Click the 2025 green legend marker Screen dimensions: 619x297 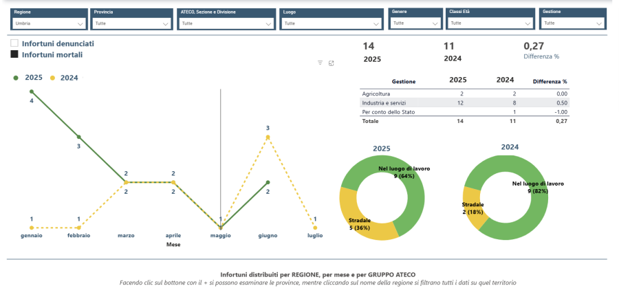[x=16, y=78]
